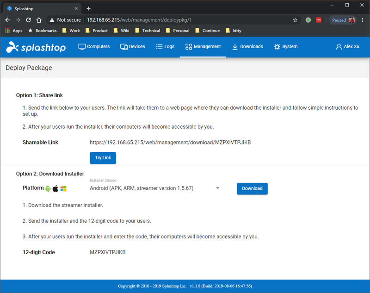Open the Bookmarks star folder
This screenshot has width=370, height=293.
click(42, 31)
